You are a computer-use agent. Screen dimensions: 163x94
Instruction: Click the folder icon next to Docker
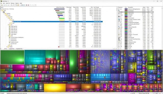[8, 17]
